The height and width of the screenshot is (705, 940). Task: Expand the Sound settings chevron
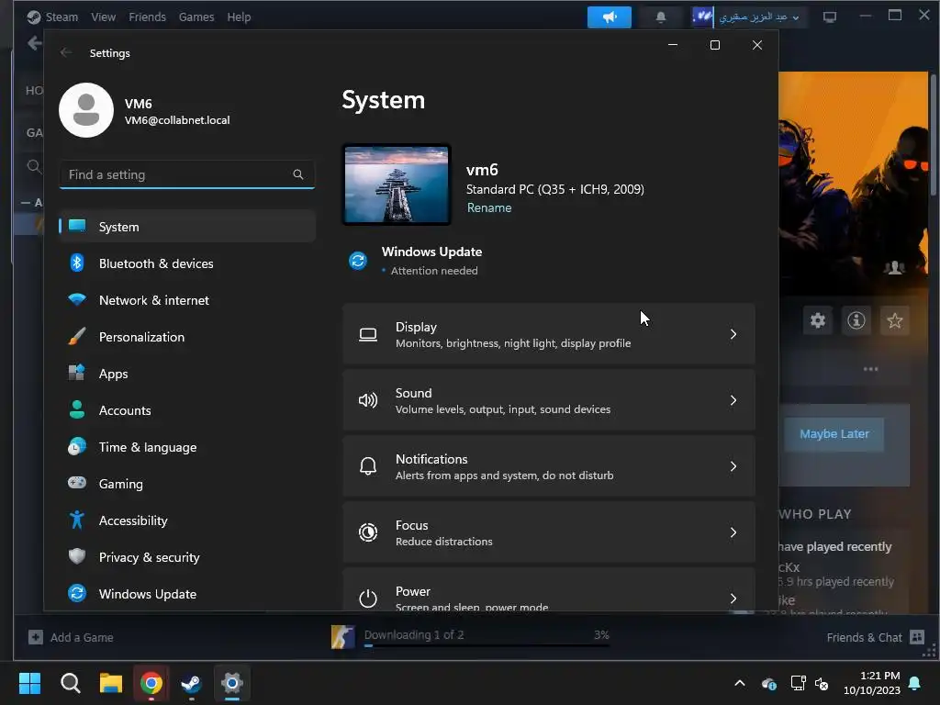tap(733, 400)
